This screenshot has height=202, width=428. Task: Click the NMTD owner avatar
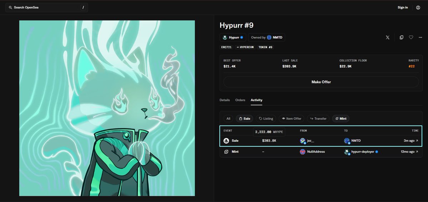[269, 37]
